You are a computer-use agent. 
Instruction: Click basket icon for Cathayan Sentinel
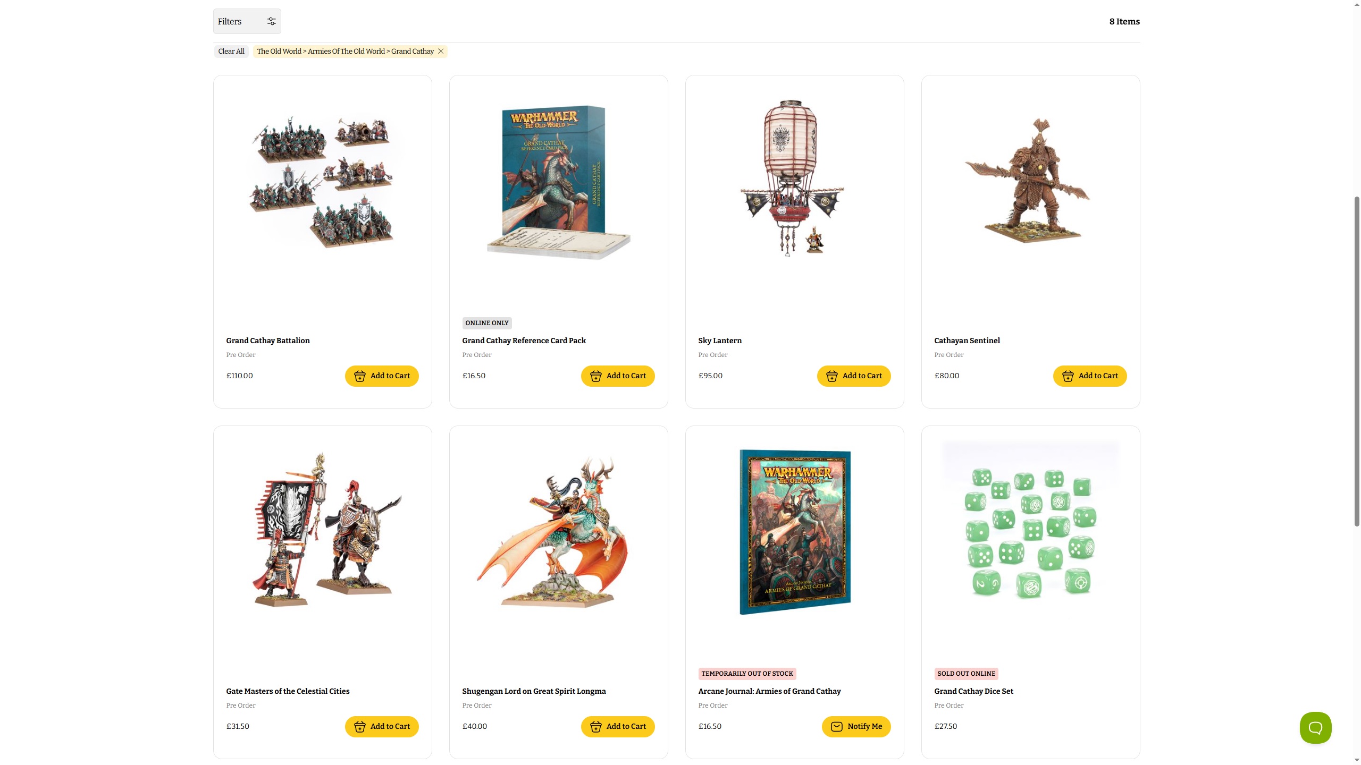click(x=1068, y=376)
